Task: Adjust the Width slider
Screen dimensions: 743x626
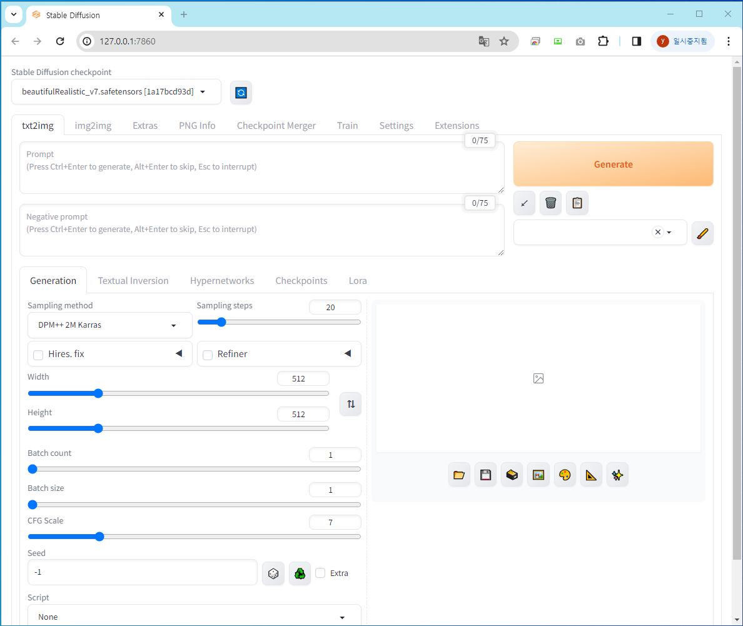Action: [178, 393]
